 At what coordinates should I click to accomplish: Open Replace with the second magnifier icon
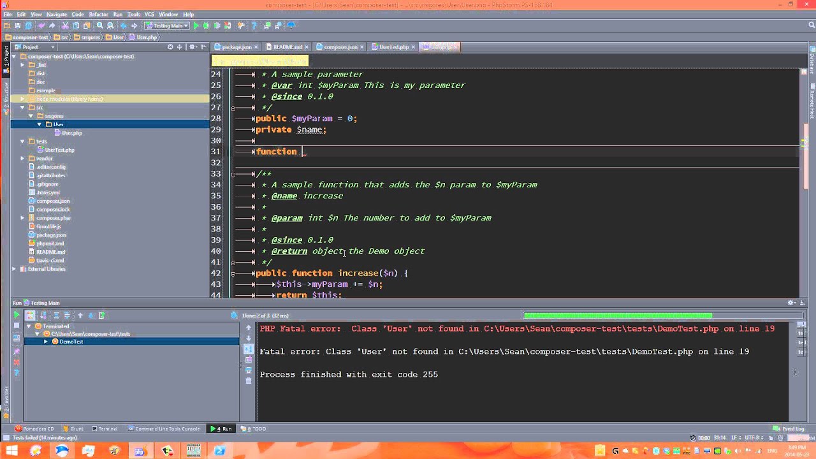pos(110,25)
